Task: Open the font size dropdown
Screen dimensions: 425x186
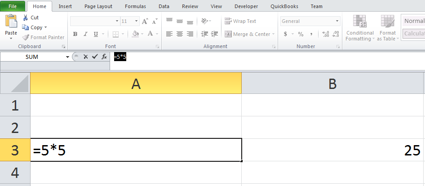Action: point(137,21)
